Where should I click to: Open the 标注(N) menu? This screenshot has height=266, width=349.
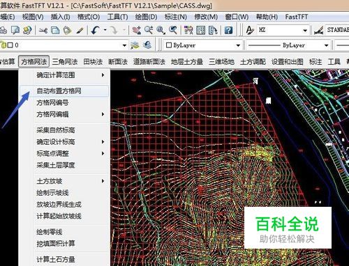coord(176,17)
